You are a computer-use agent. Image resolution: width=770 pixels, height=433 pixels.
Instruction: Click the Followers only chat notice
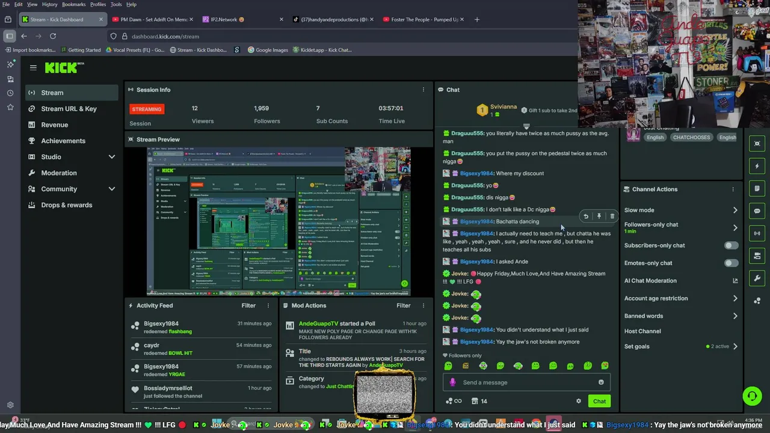click(461, 355)
